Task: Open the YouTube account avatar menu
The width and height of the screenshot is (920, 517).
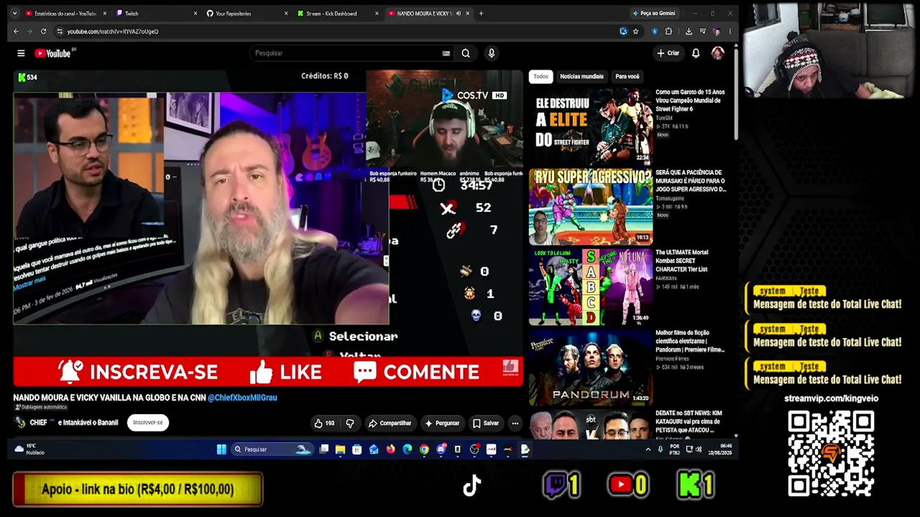Action: pyautogui.click(x=717, y=53)
